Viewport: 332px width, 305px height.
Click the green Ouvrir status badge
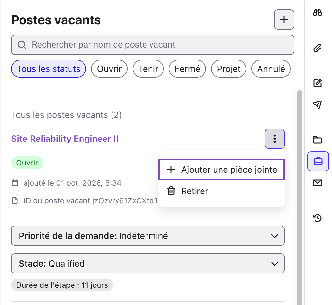pyautogui.click(x=27, y=163)
